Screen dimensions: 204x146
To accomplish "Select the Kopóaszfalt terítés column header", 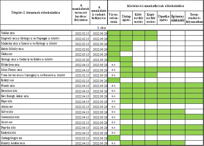I will click(x=151, y=18).
